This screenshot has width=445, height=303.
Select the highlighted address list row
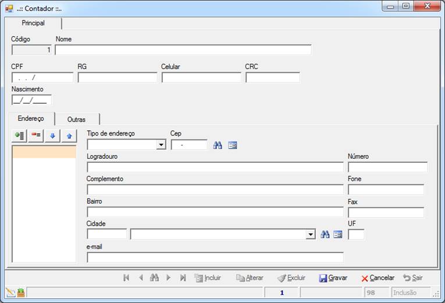coord(44,152)
